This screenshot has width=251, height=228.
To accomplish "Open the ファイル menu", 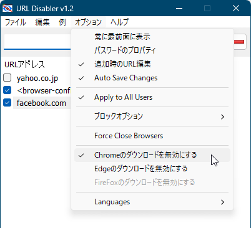I will [16, 22].
